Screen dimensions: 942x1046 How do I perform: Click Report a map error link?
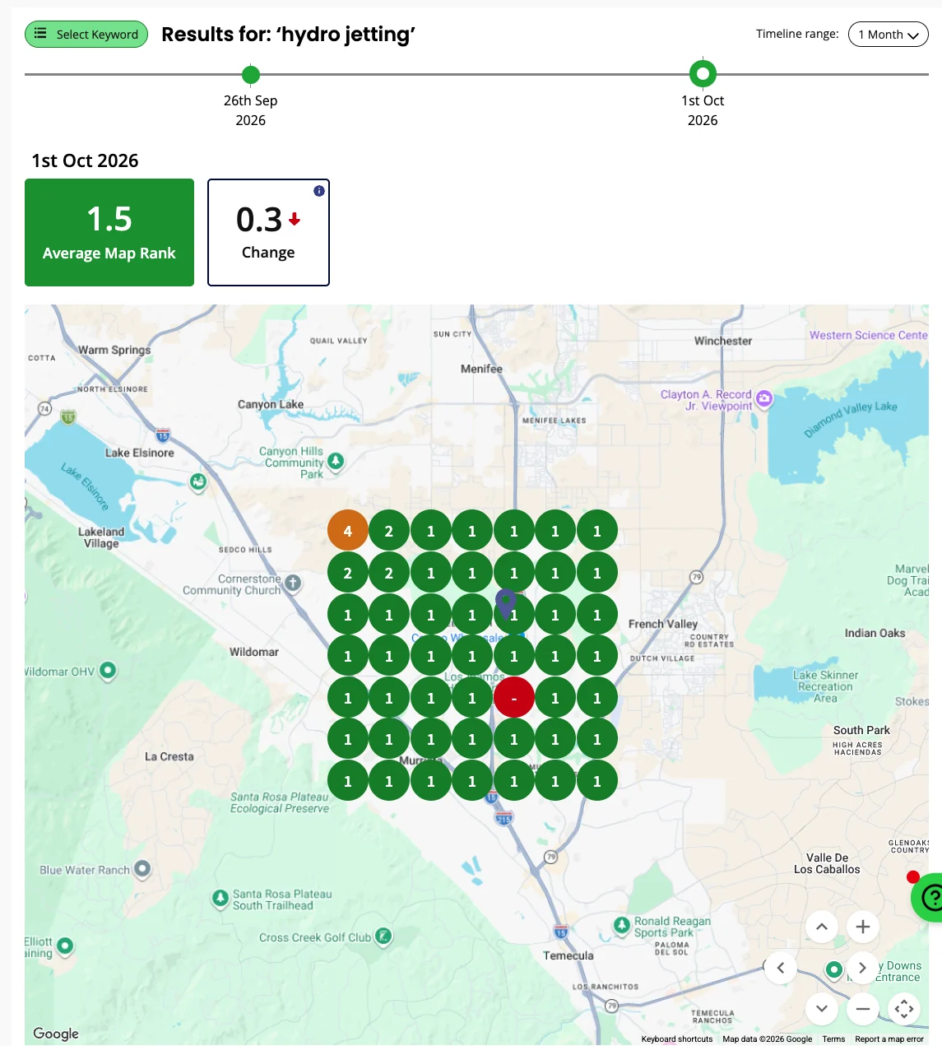coord(889,1039)
